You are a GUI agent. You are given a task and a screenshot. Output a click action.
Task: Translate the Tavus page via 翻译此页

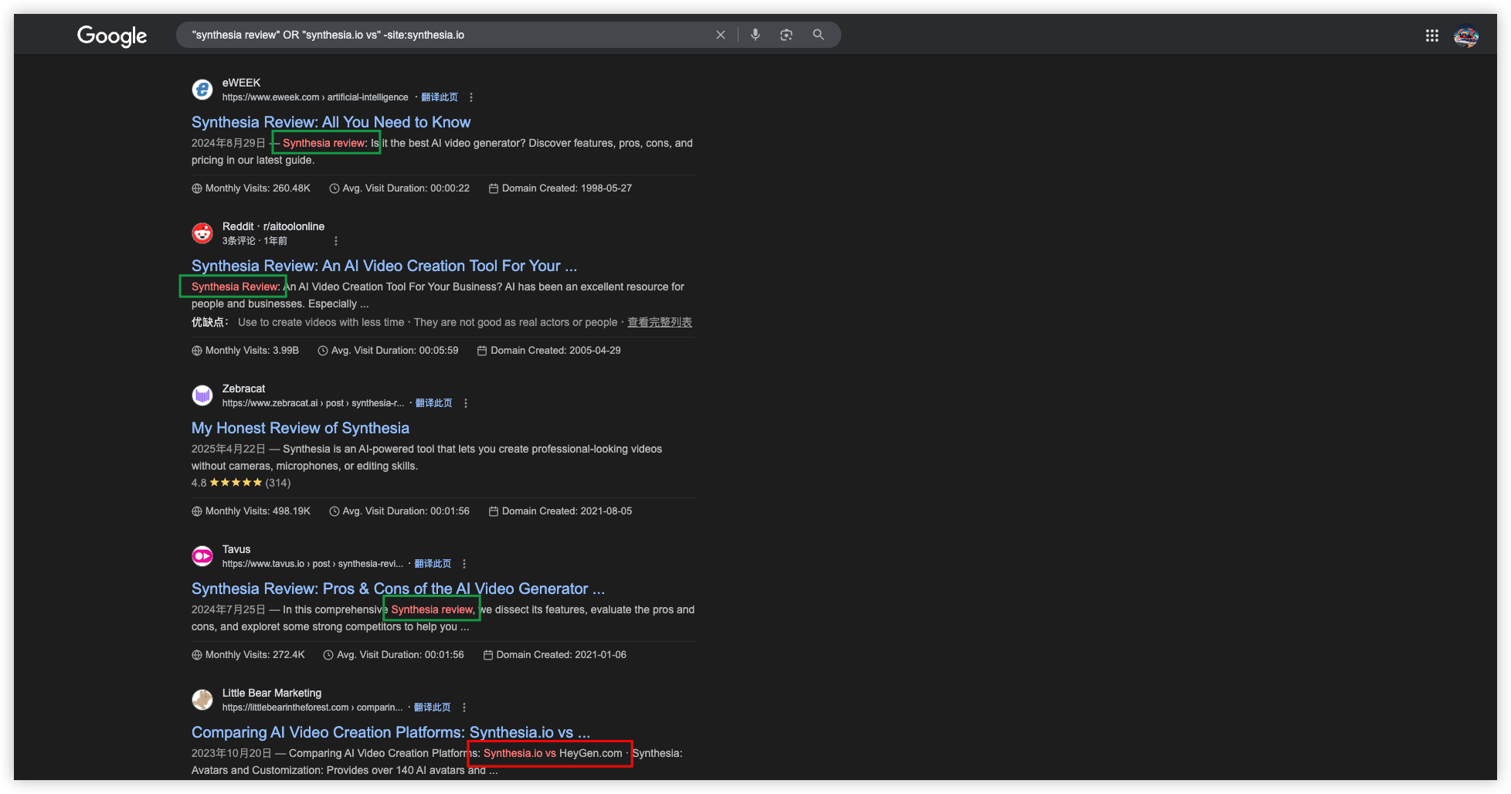pos(433,564)
